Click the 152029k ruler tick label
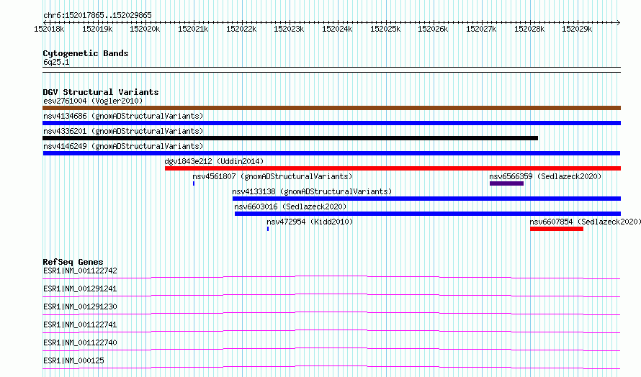 coord(577,29)
